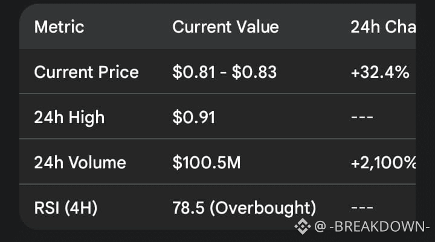The width and height of the screenshot is (435, 242).
Task: Click the Current Price row label
Action: [86, 72]
